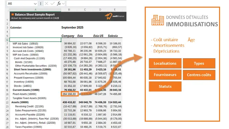Click the swiftfinance logo
This screenshot has height=129, width=229.
pos(114,16)
